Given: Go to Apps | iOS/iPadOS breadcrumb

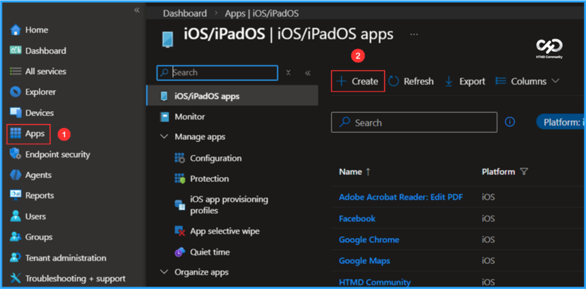Looking at the screenshot, I should click(262, 14).
